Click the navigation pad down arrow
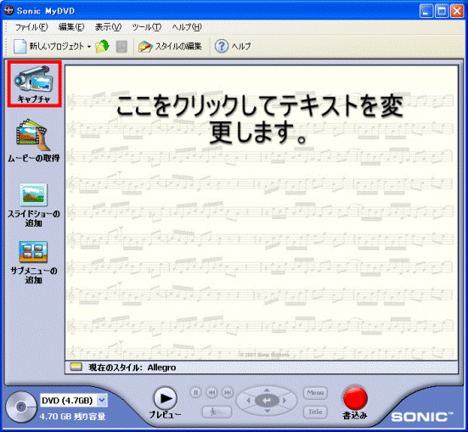The height and width of the screenshot is (432, 468). pyautogui.click(x=267, y=411)
